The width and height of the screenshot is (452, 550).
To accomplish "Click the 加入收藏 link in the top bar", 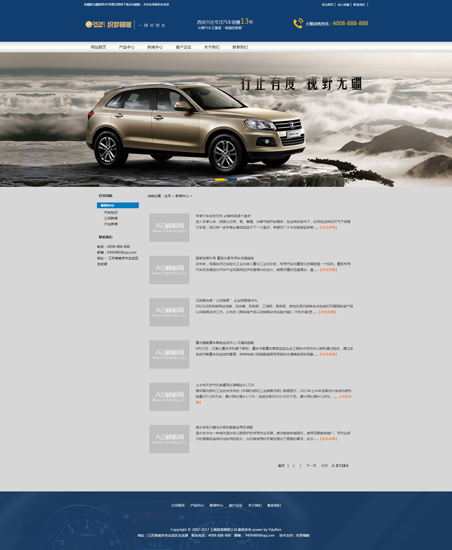I will coord(343,4).
